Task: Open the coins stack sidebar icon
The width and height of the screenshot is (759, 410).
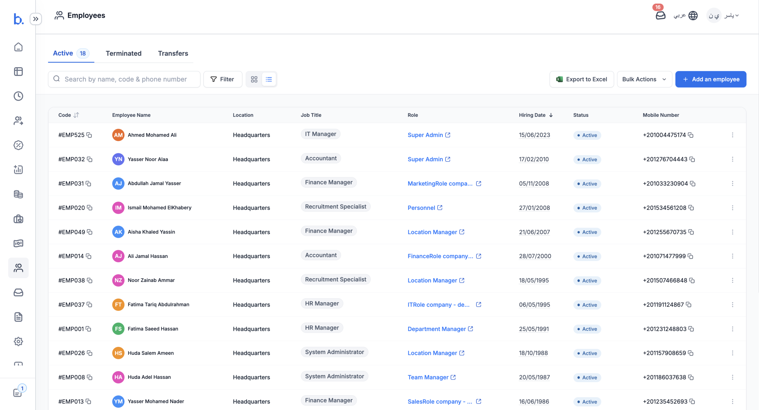Action: tap(18, 194)
